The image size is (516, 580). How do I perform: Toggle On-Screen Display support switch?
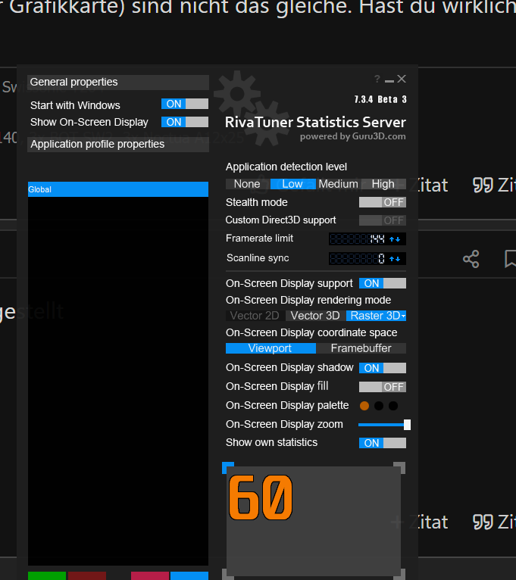point(383,283)
